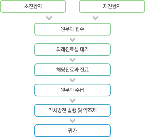Click the word 약조제 in the prescription box

pyautogui.click(x=90, y=110)
